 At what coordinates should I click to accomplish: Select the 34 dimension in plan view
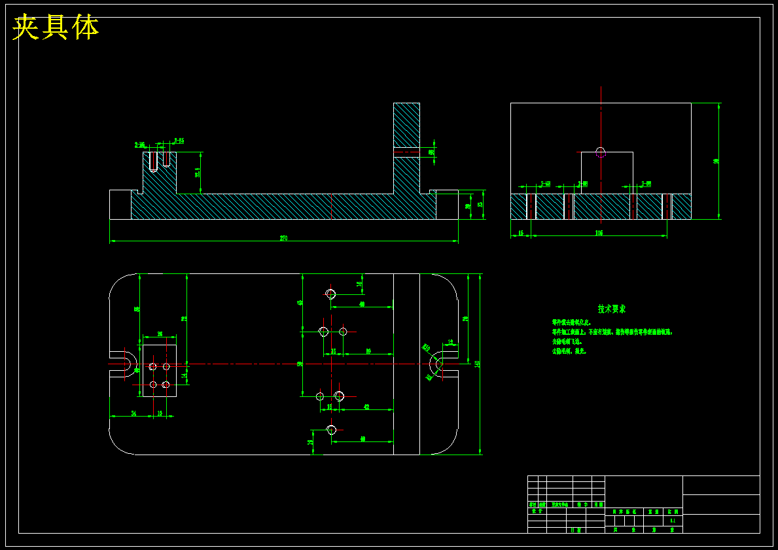[x=134, y=413]
